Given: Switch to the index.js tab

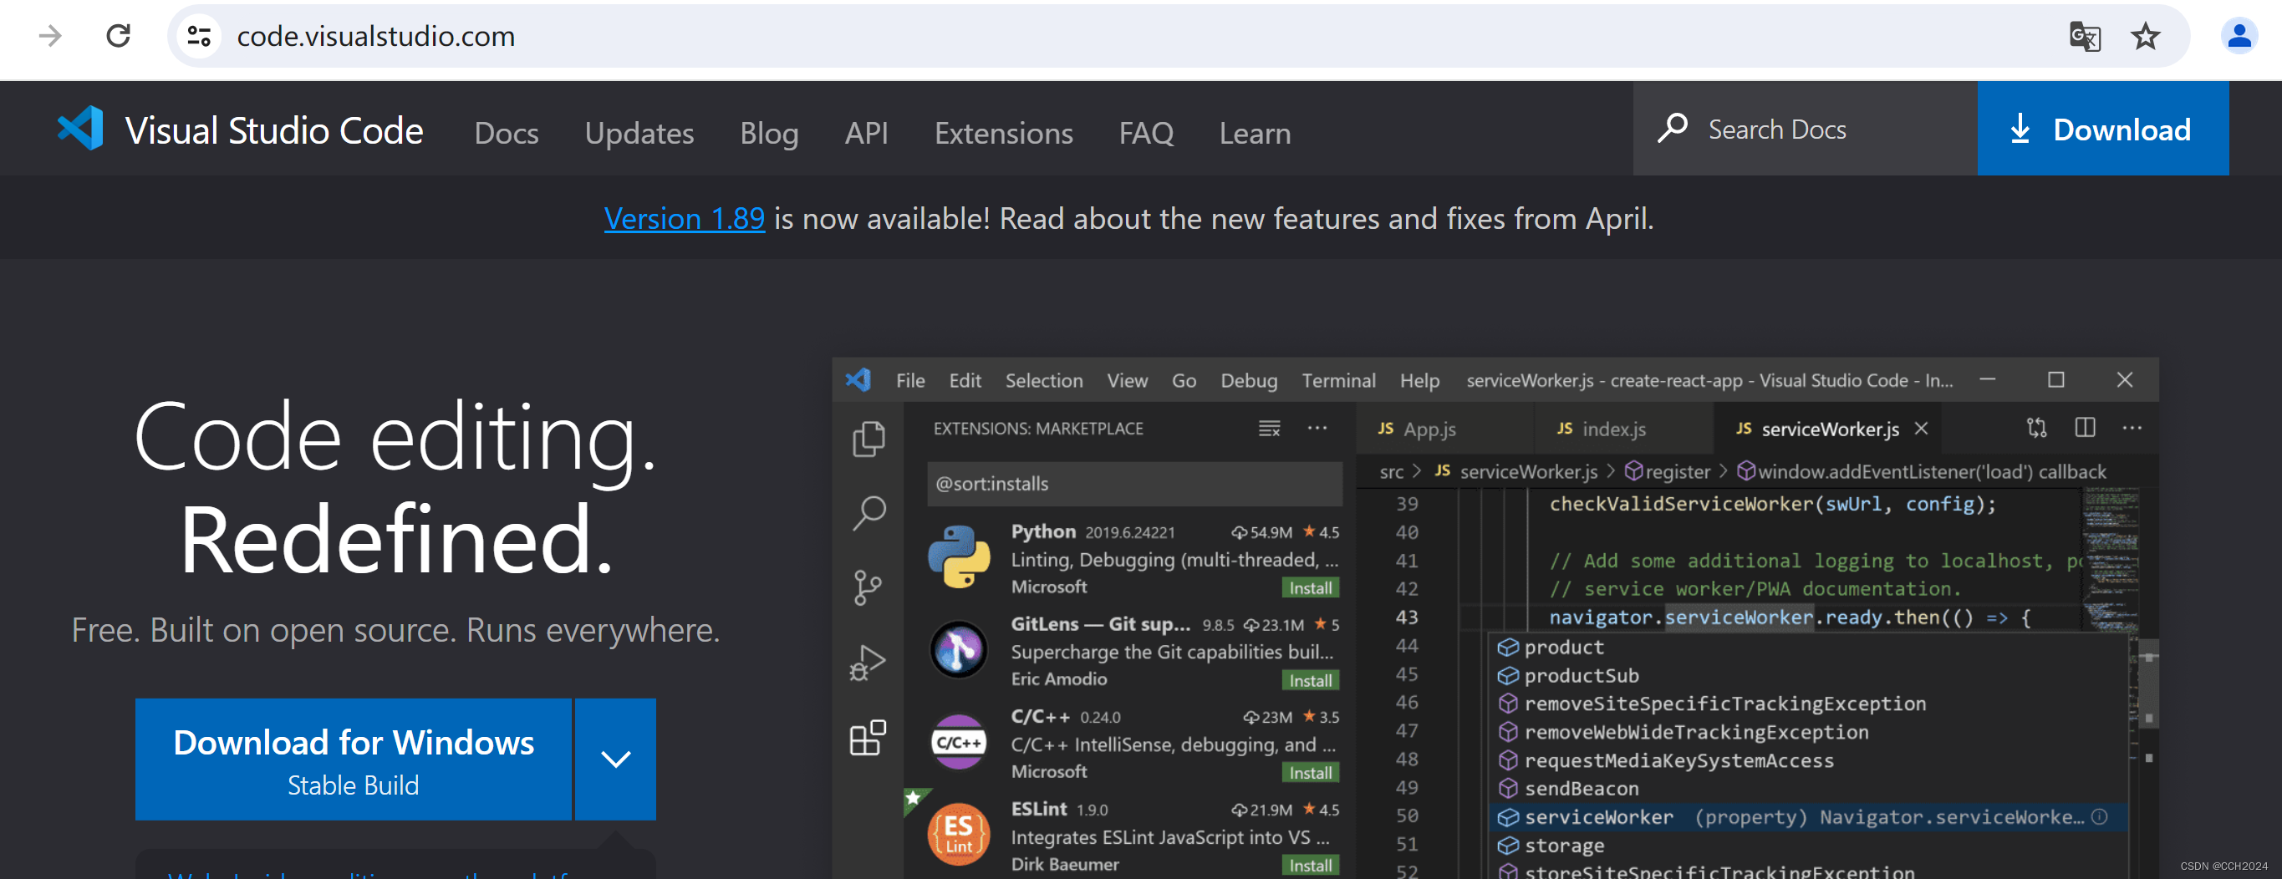Looking at the screenshot, I should (1624, 429).
